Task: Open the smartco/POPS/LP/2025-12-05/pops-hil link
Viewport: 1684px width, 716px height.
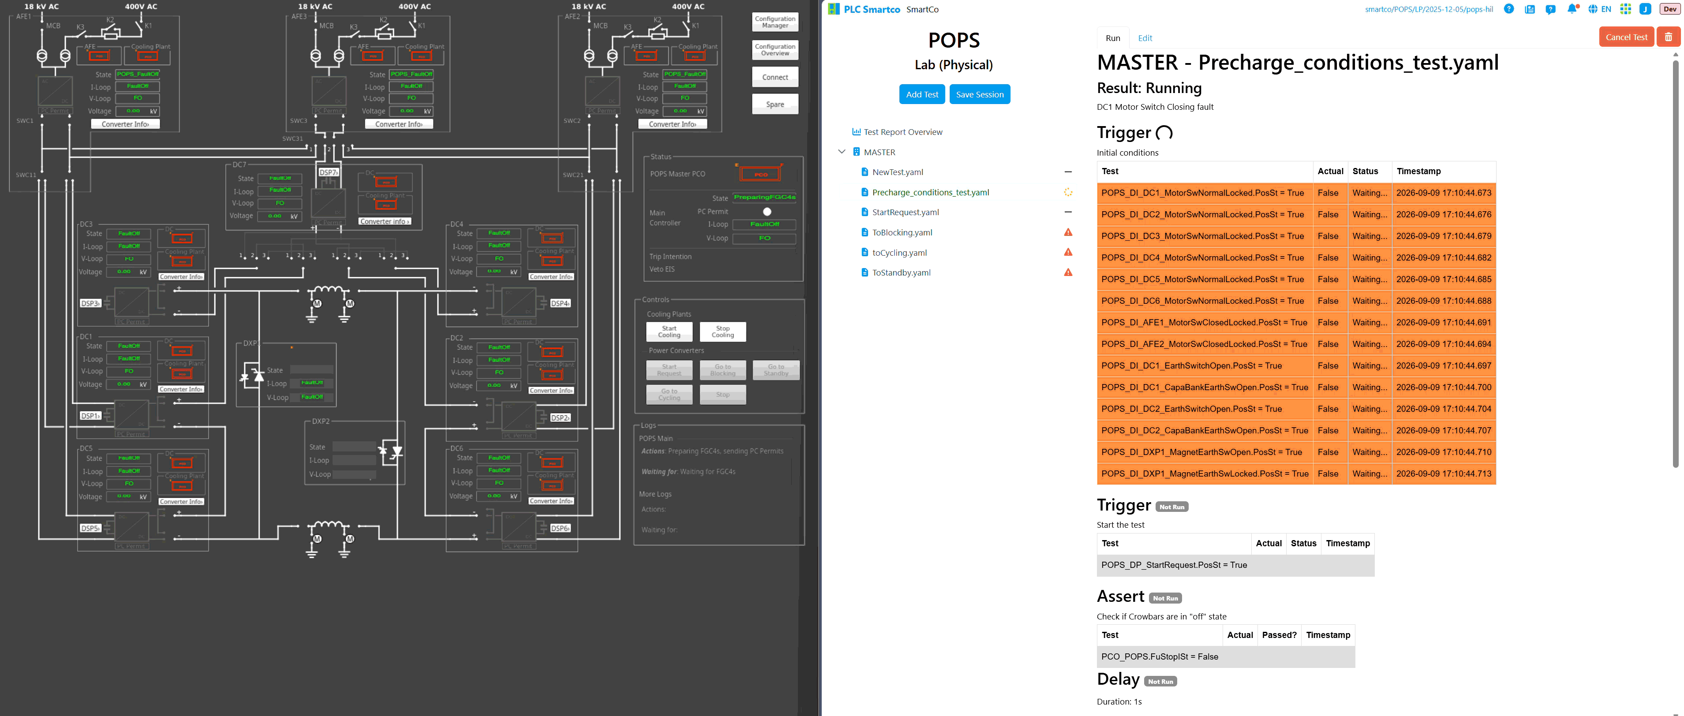Action: (x=1428, y=9)
